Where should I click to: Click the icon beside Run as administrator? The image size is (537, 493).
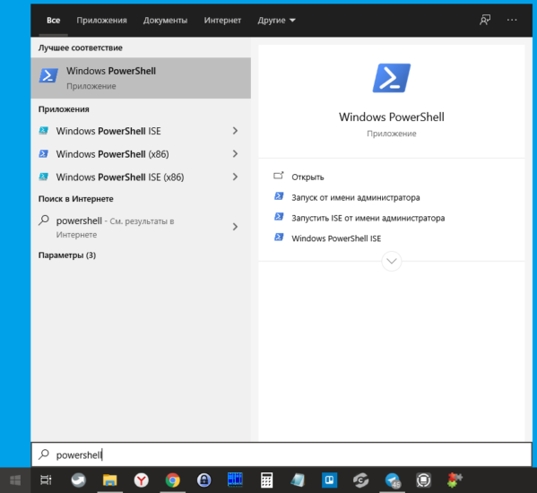[279, 196]
